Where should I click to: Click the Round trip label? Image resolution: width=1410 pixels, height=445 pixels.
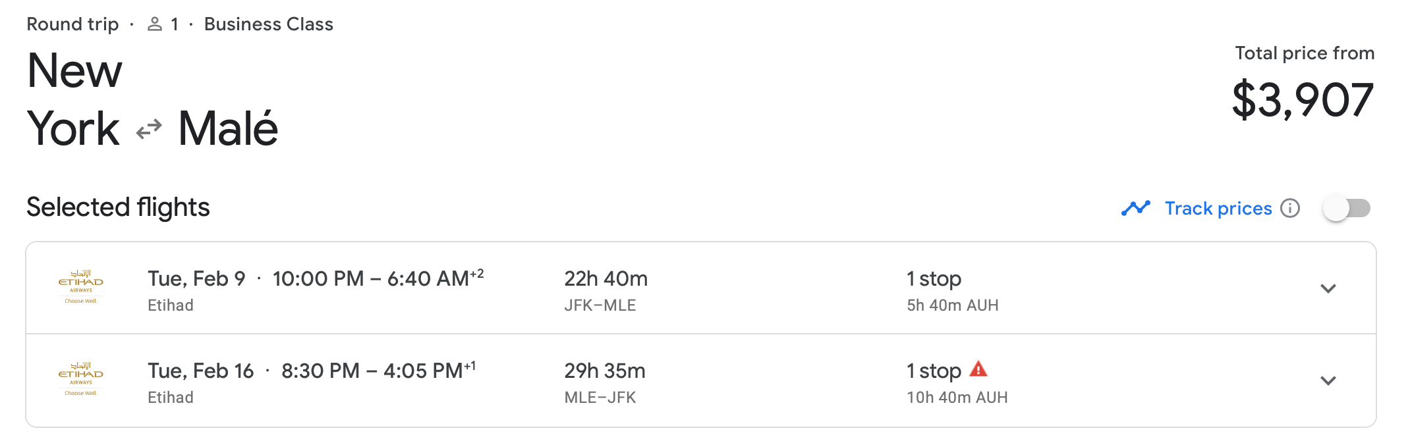coord(72,24)
